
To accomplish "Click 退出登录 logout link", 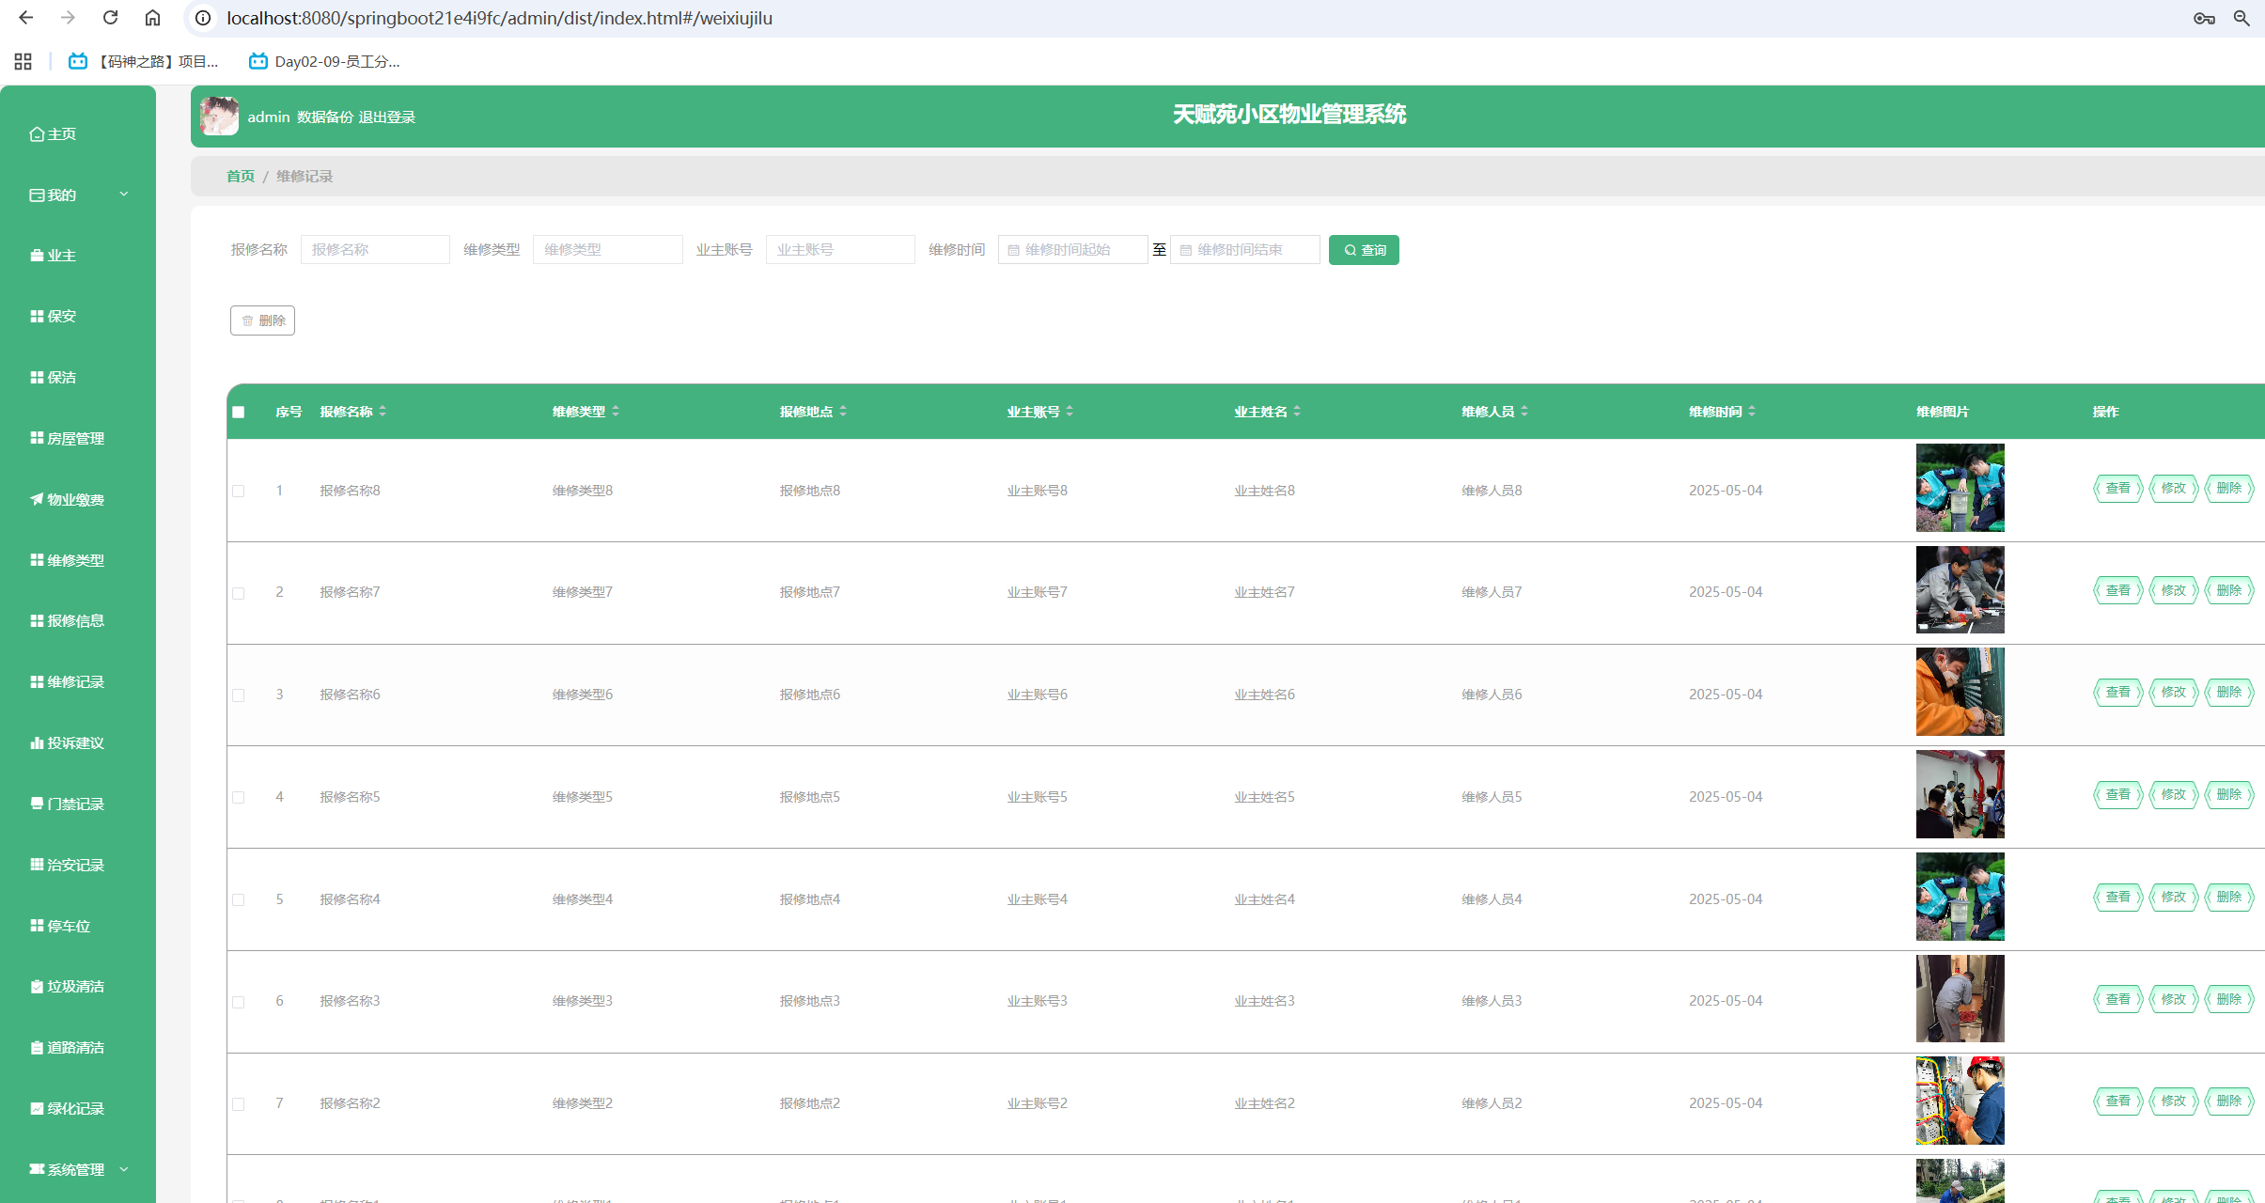I will click(x=386, y=117).
